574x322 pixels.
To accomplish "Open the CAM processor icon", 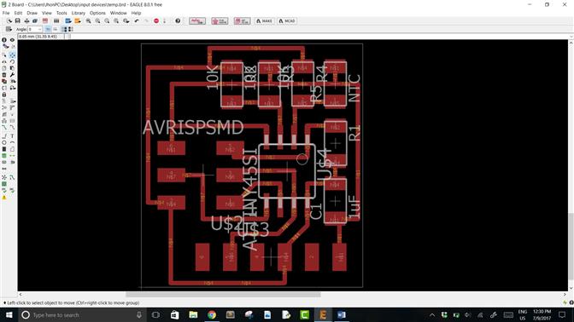I will pyautogui.click(x=35, y=20).
